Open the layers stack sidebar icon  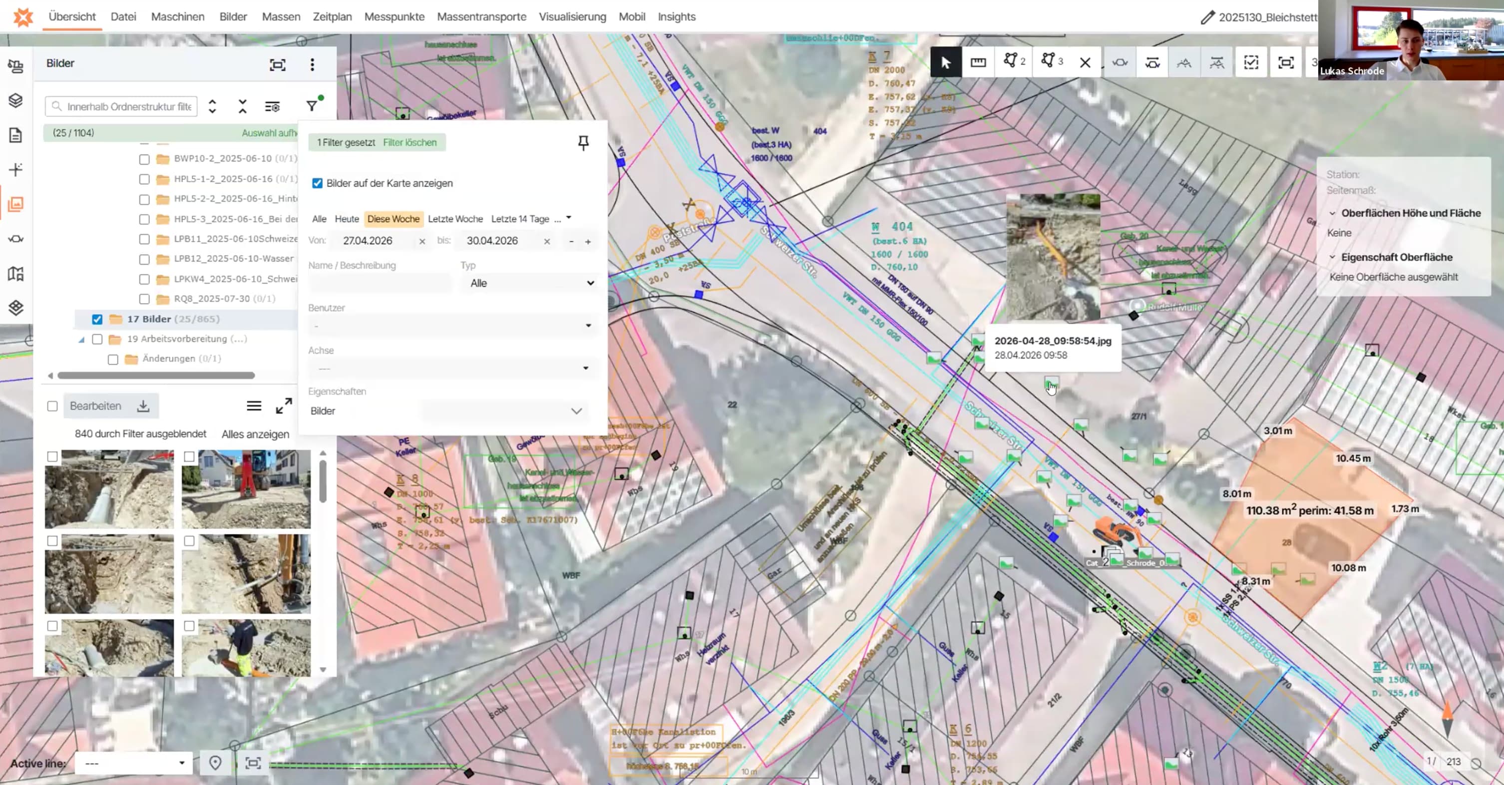pos(16,100)
